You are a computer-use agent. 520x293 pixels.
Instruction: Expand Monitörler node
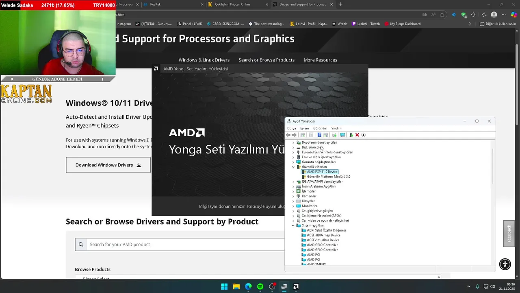293,206
